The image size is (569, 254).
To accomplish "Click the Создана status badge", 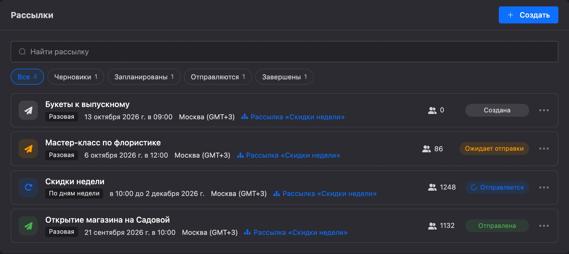I will click(x=497, y=110).
